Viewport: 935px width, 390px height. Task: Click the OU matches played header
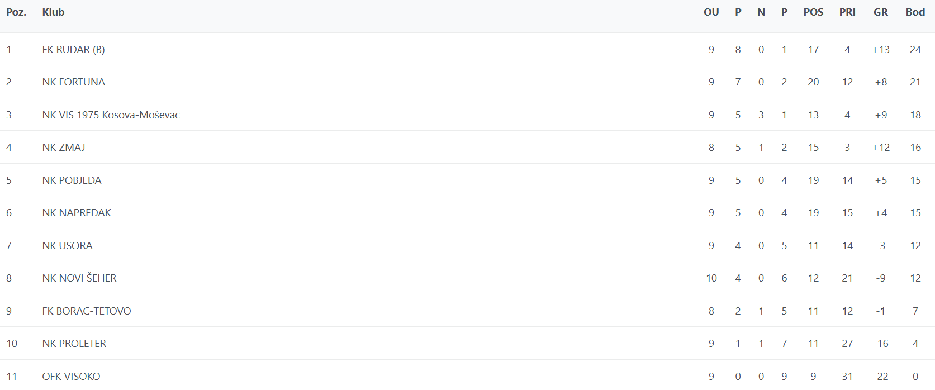coord(711,12)
